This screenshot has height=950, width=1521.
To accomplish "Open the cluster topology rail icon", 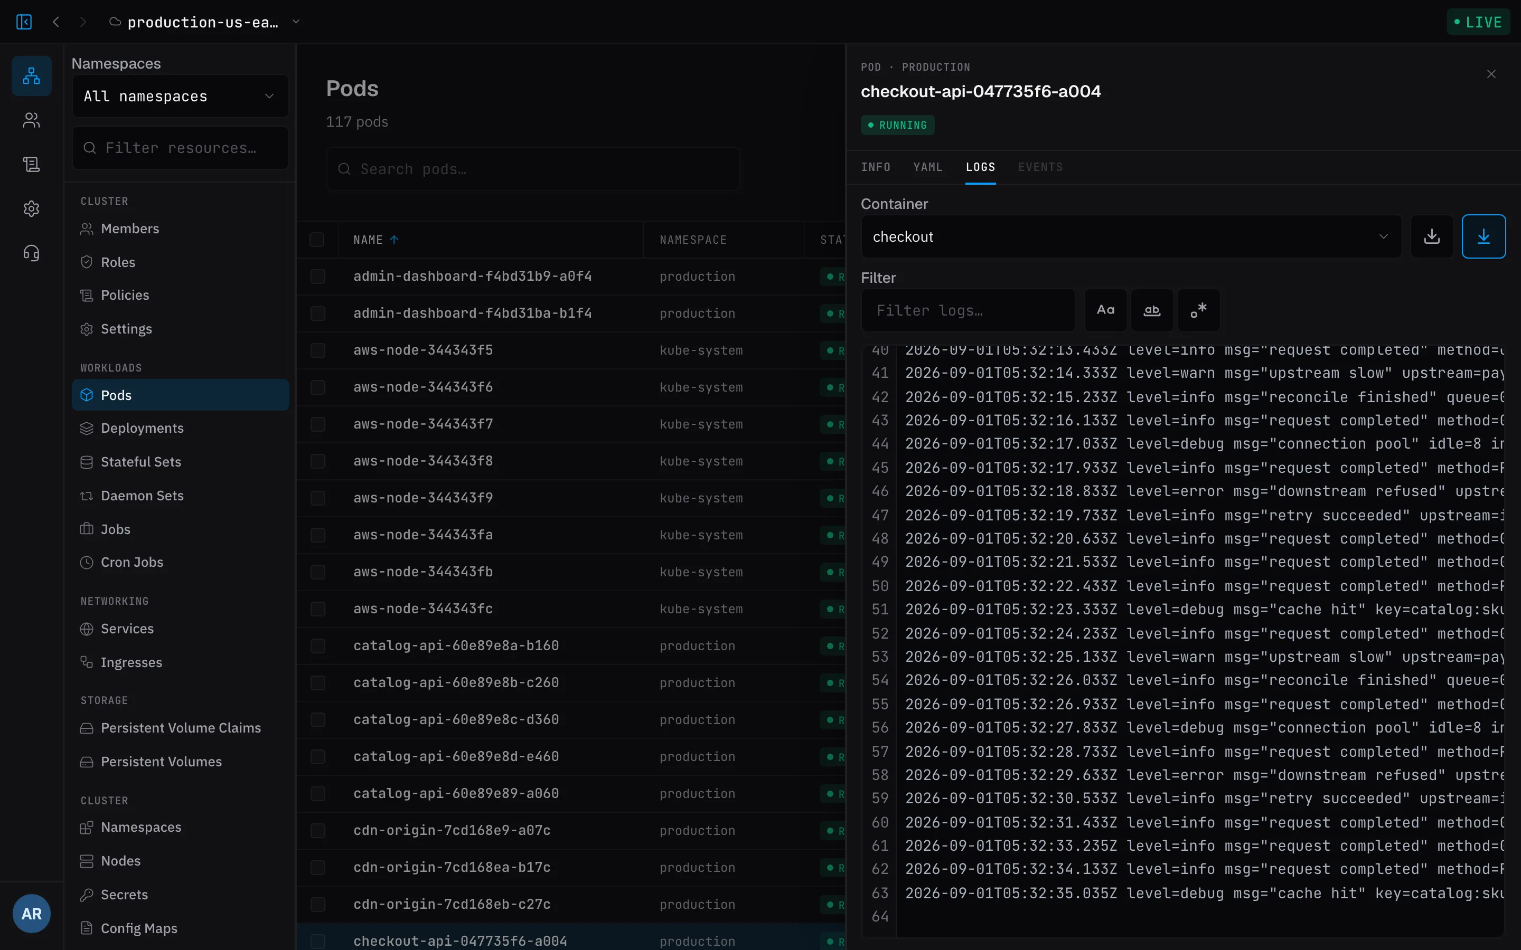I will [x=32, y=76].
